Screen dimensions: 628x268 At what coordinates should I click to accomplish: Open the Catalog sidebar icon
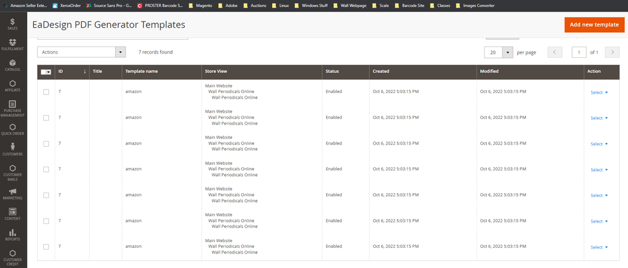[13, 65]
